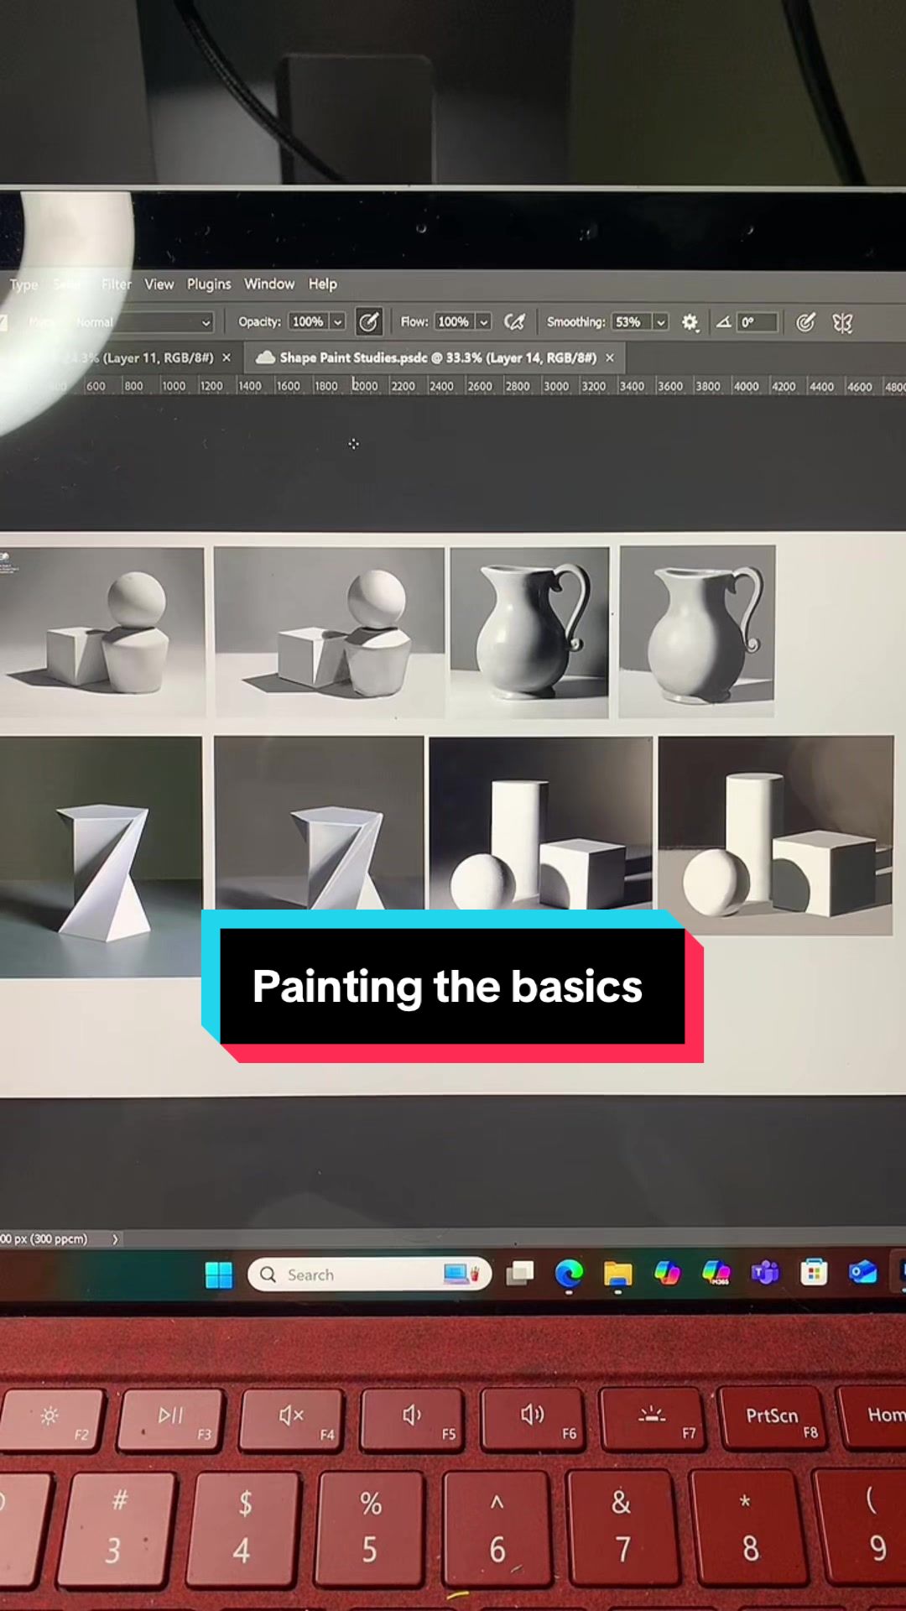Open the Windows Start menu
This screenshot has width=906, height=1611.
219,1275
